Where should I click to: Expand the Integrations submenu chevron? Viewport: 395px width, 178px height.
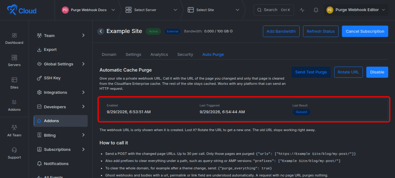pos(83,92)
